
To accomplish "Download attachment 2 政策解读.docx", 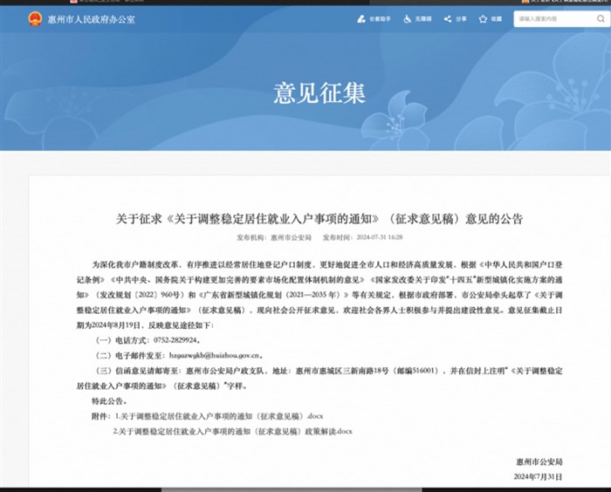I will pos(231,431).
